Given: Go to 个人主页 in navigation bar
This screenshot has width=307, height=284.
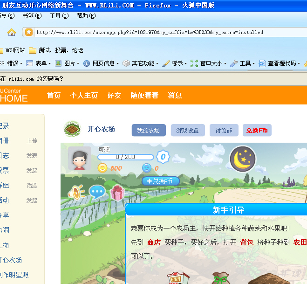Looking at the screenshot, I should point(84,96).
